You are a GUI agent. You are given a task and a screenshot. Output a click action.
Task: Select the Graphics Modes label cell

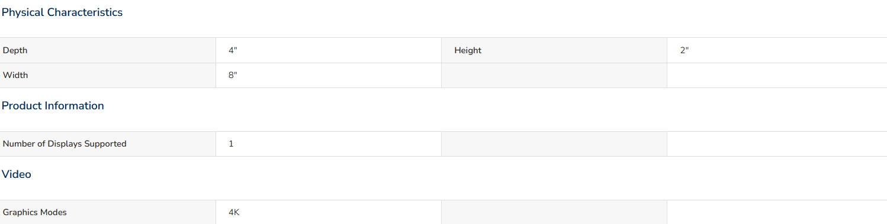tap(108, 212)
